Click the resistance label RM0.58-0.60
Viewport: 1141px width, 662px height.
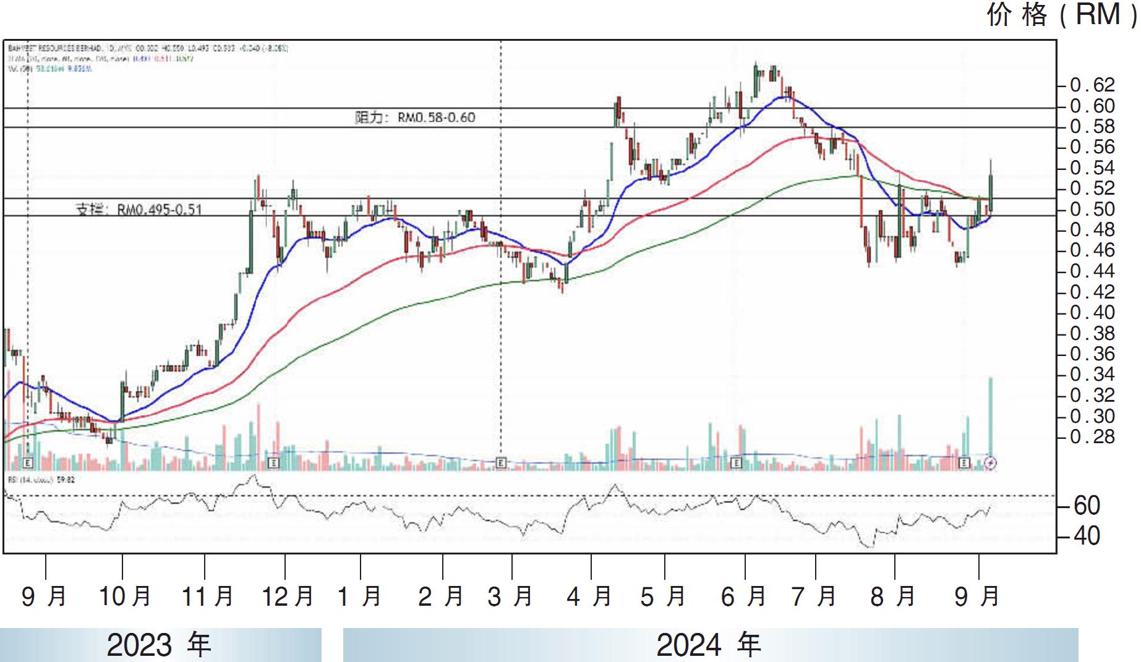415,117
